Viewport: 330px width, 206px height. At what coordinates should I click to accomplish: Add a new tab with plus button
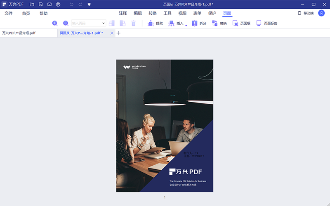[118, 33]
